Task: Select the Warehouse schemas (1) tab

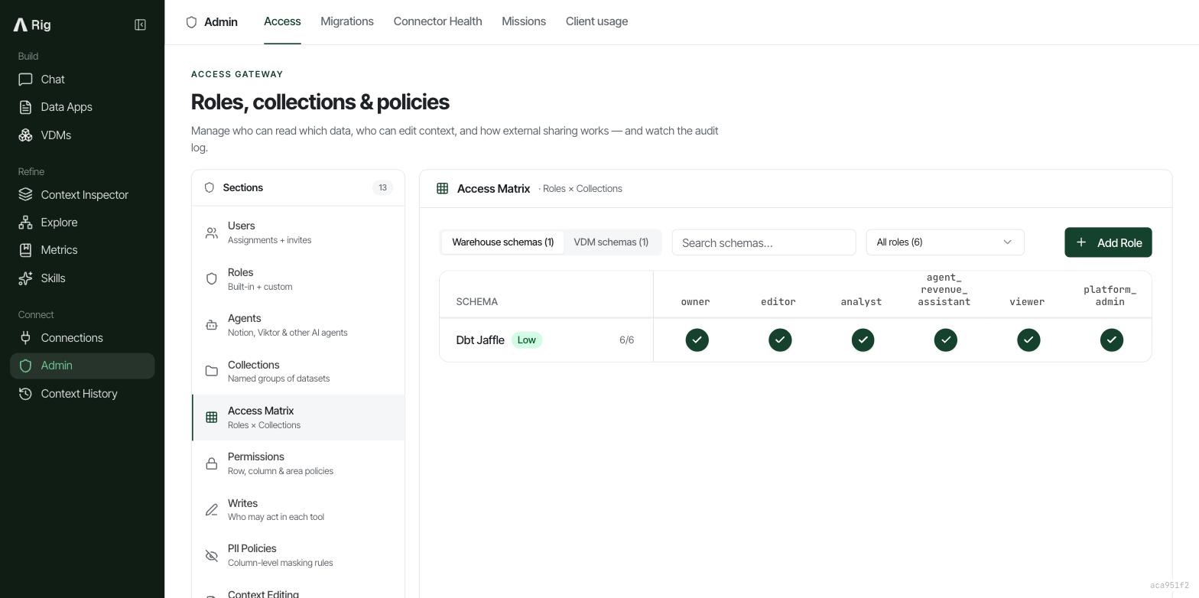Action: coord(503,242)
